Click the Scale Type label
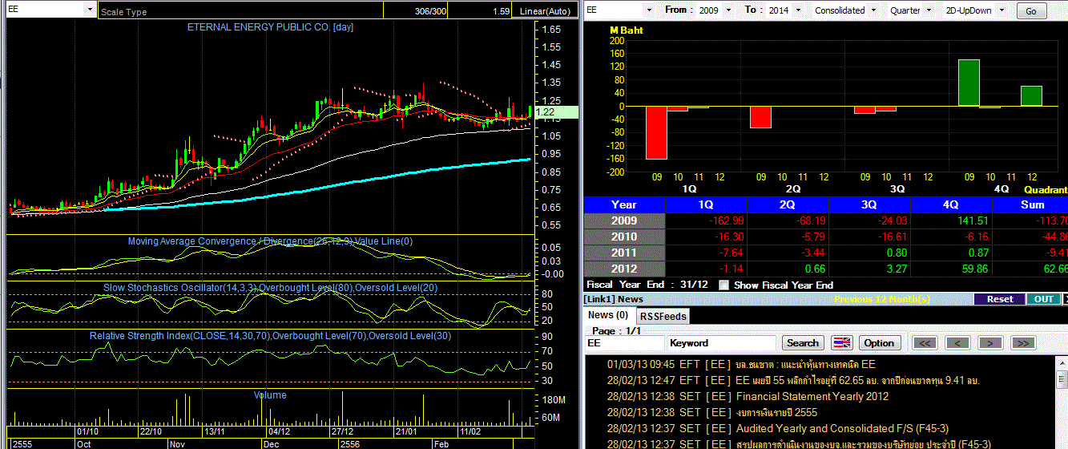This screenshot has height=449, width=1068. point(123,12)
